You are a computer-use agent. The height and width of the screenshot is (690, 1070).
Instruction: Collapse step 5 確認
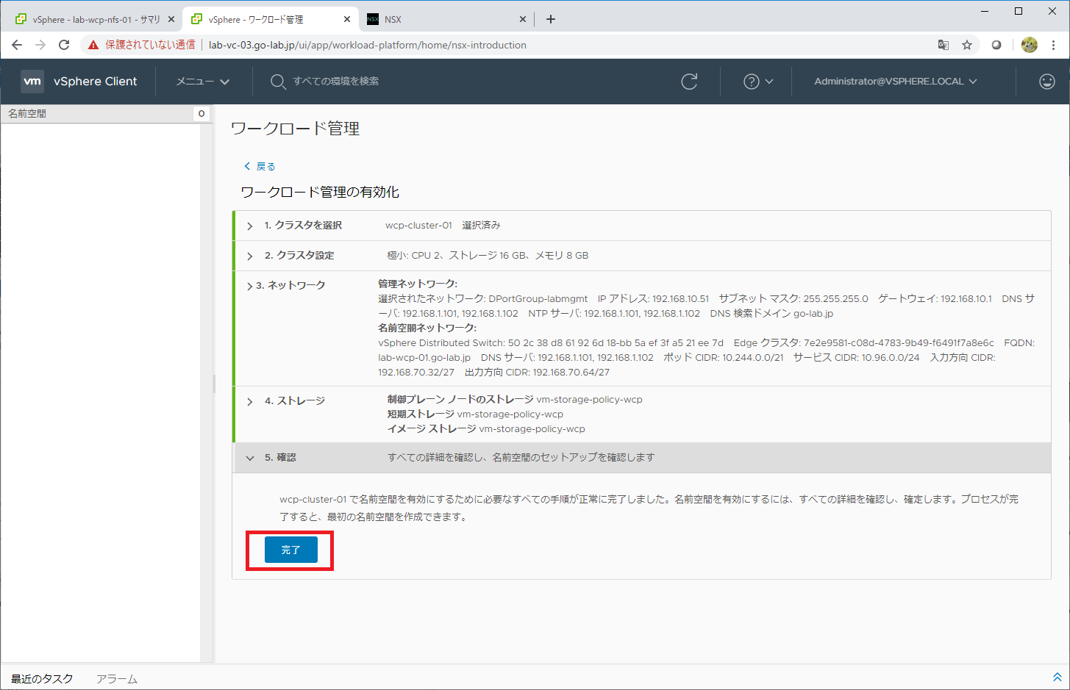tap(250, 458)
